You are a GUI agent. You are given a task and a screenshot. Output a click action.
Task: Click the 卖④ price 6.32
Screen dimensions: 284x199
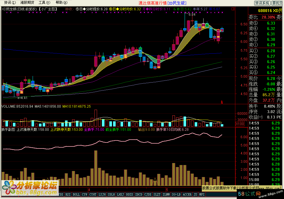[271, 29]
